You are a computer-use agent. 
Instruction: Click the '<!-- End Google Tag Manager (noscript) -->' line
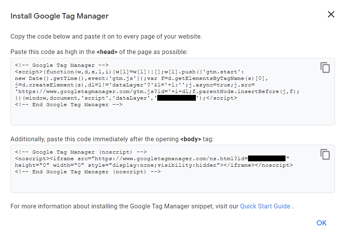tap(88, 172)
